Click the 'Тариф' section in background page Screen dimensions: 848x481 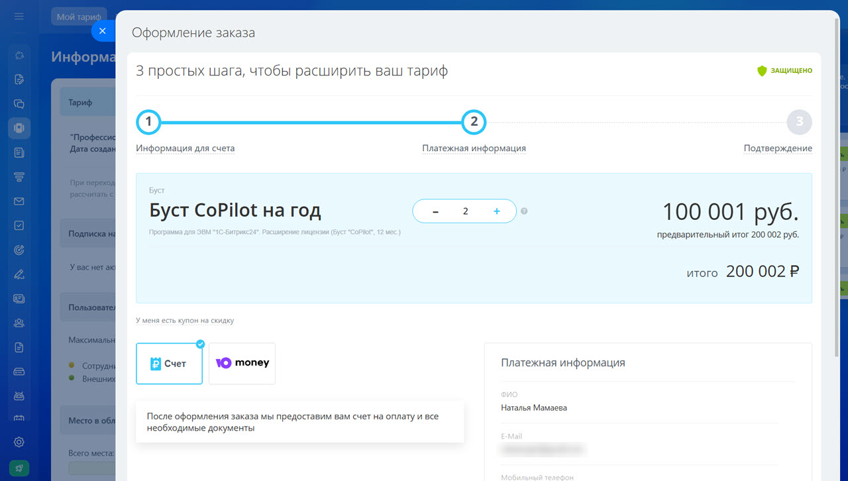(x=86, y=103)
